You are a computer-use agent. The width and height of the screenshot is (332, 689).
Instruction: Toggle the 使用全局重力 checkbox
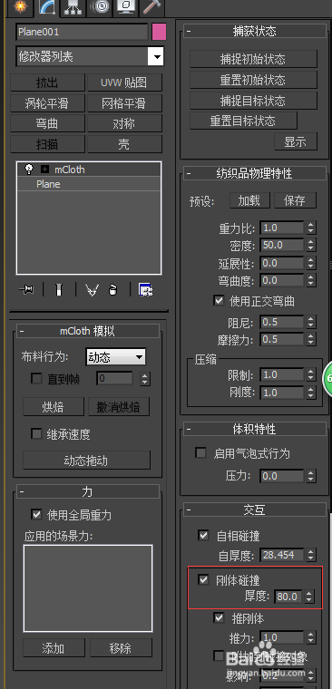pos(36,514)
